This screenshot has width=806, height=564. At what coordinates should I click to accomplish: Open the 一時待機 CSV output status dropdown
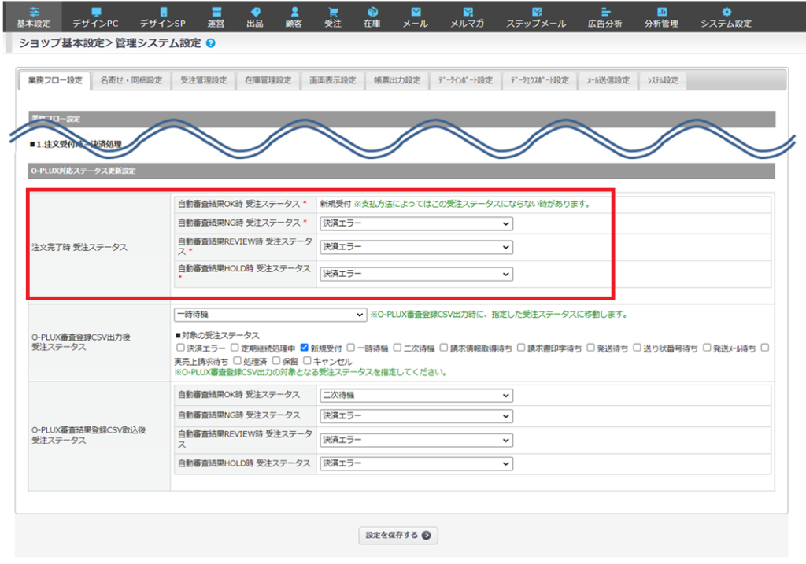[x=270, y=315]
